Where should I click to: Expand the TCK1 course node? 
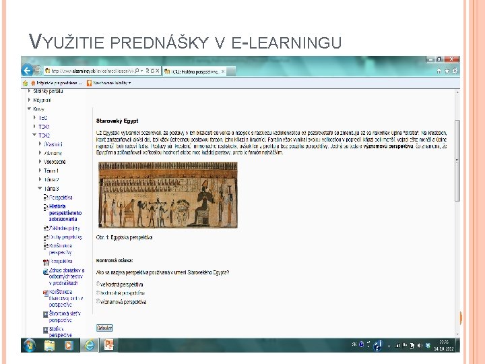click(x=34, y=126)
